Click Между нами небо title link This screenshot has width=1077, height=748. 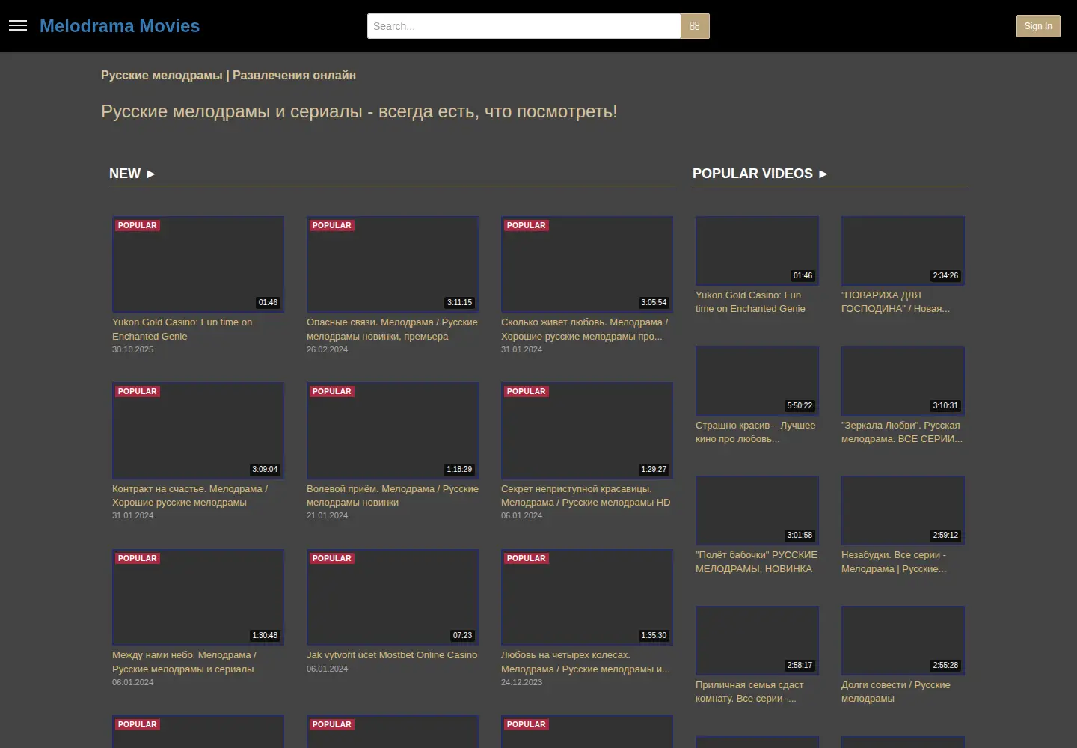[x=184, y=662]
